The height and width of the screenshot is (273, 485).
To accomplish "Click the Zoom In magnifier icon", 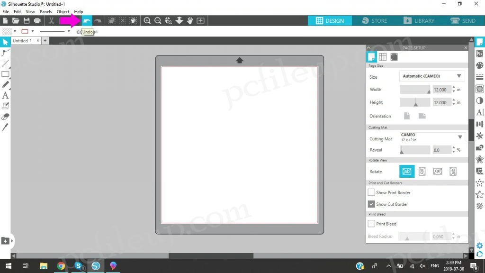I will point(147,21).
